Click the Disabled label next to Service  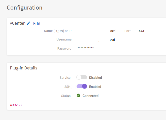coord(95,77)
